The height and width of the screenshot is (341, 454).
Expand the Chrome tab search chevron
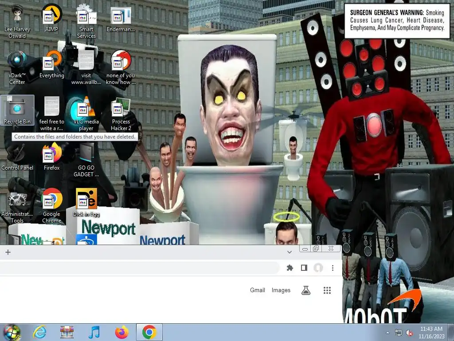(289, 252)
